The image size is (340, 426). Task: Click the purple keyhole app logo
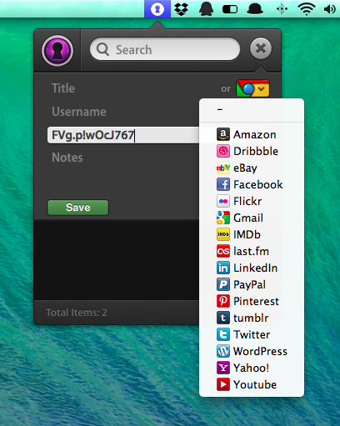click(57, 51)
